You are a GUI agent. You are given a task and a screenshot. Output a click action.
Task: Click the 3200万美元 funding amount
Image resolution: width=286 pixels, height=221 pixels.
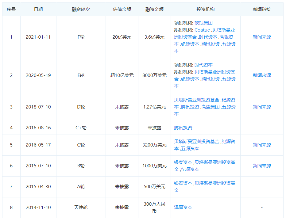(154, 145)
